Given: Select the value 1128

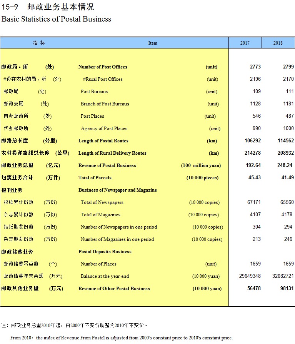Looking at the screenshot, I should coord(255,104).
